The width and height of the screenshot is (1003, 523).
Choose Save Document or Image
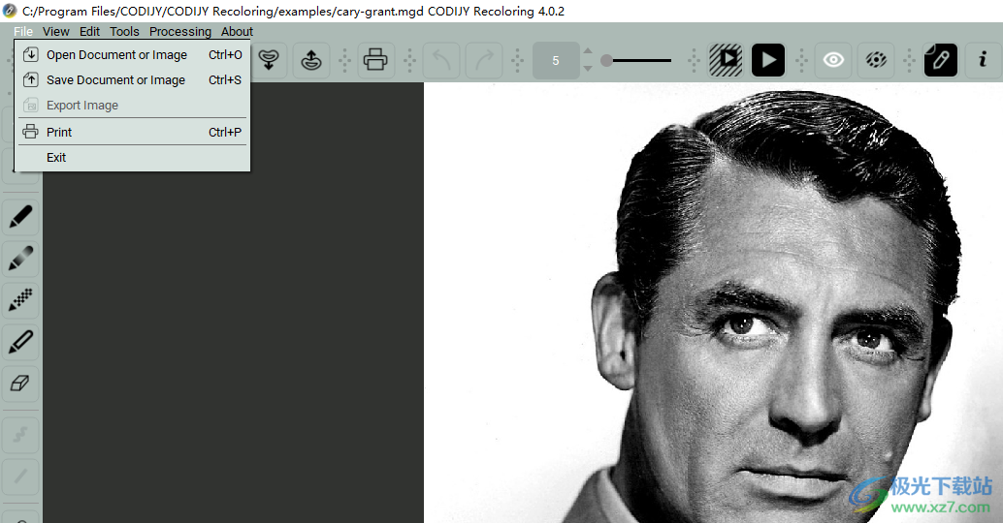click(x=115, y=80)
